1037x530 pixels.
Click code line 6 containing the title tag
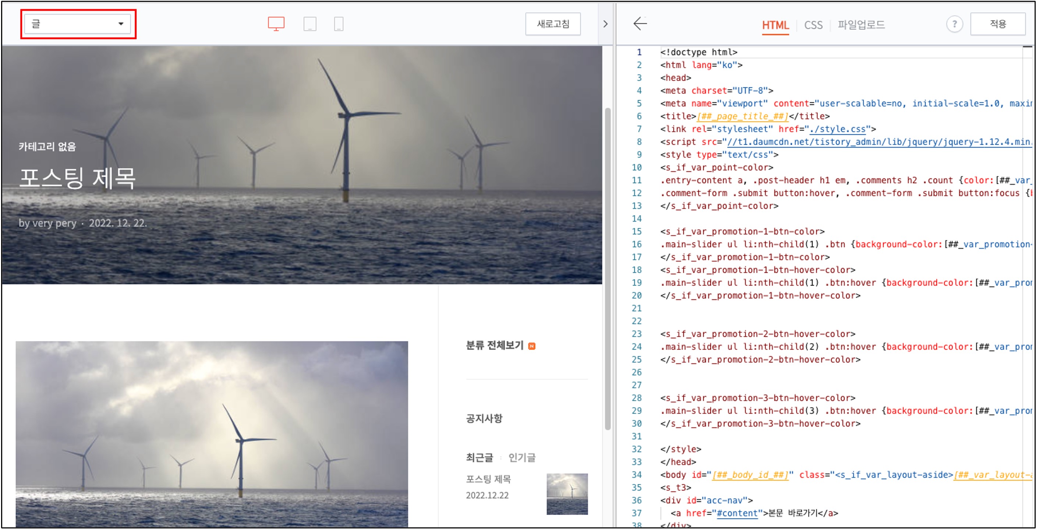click(745, 116)
